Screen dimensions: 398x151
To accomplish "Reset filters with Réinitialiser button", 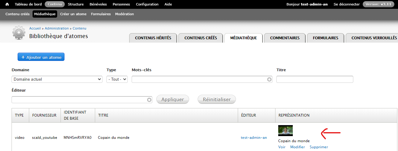I will (x=216, y=100).
